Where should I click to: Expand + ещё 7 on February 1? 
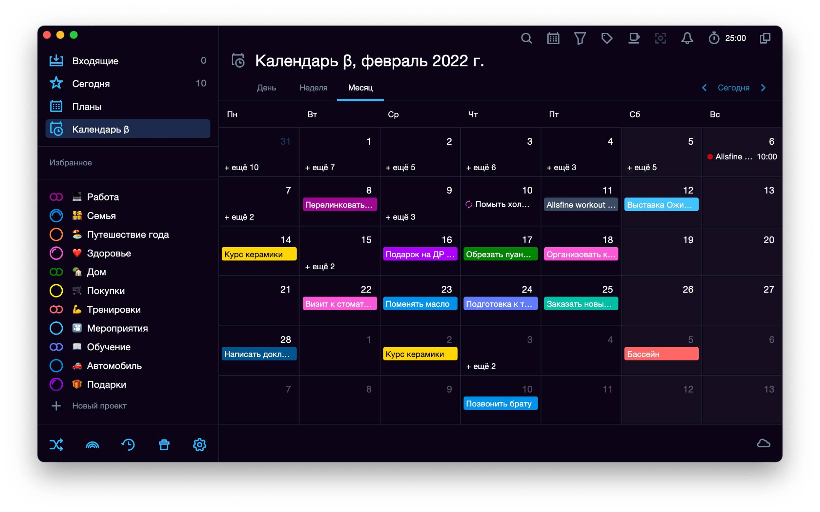tap(320, 167)
